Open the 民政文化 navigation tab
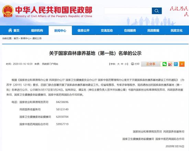Image resolution: width=189 pixels, height=151 pixels. (x=177, y=30)
